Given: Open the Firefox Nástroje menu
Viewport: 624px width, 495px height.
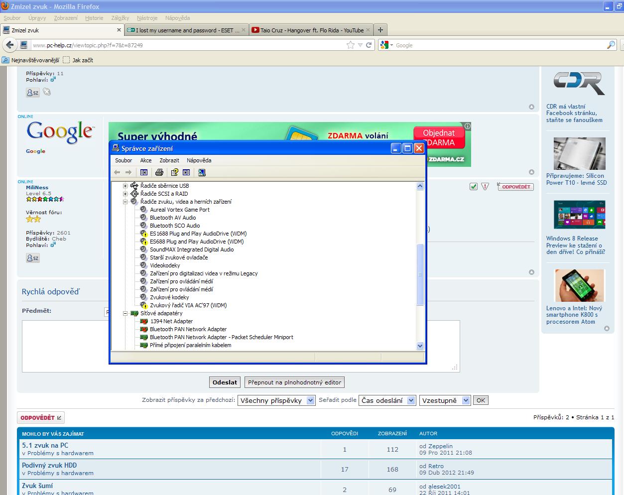Looking at the screenshot, I should point(147,18).
